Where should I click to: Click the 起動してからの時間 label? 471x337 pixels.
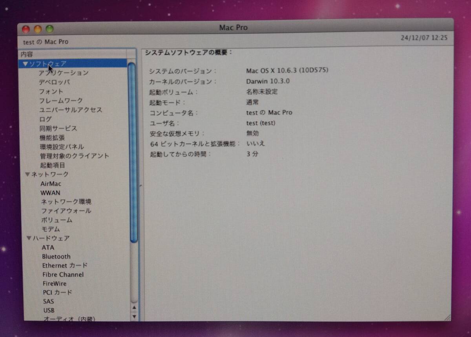pyautogui.click(x=181, y=155)
